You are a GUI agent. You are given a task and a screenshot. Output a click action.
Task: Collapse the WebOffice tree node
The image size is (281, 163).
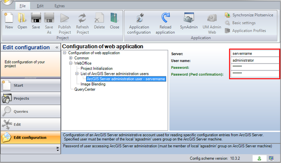tap(71, 63)
